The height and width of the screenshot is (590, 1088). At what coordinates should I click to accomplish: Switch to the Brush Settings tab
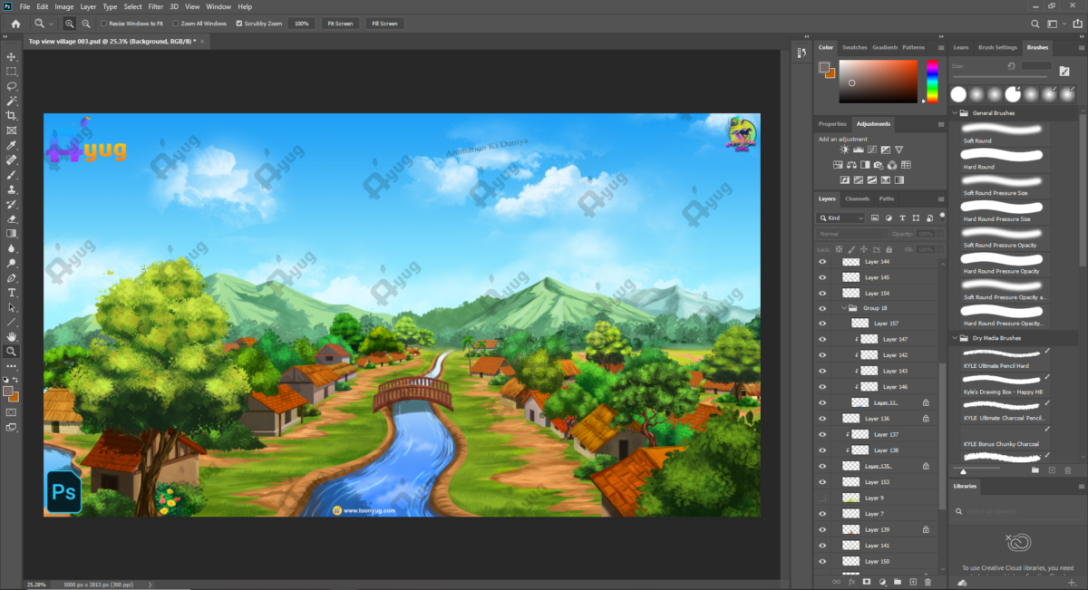coord(997,47)
